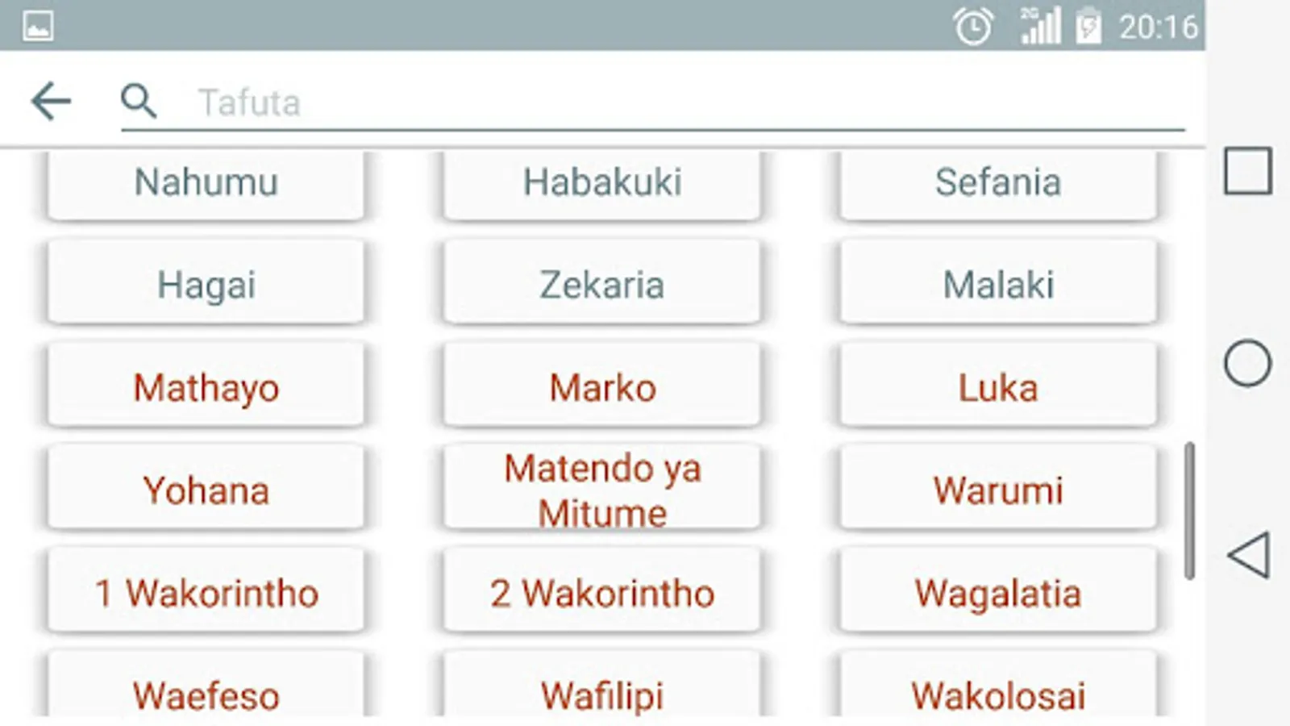Tap the picture notification icon
The width and height of the screenshot is (1290, 726).
(38, 27)
